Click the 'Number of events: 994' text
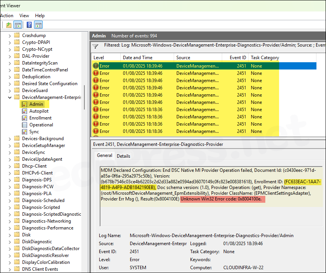This screenshot has width=326, height=273. [134, 36]
